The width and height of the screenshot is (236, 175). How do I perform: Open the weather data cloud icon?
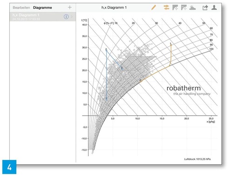point(193,7)
